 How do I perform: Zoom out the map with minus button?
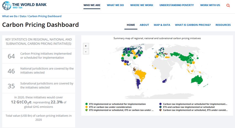click(86, 52)
